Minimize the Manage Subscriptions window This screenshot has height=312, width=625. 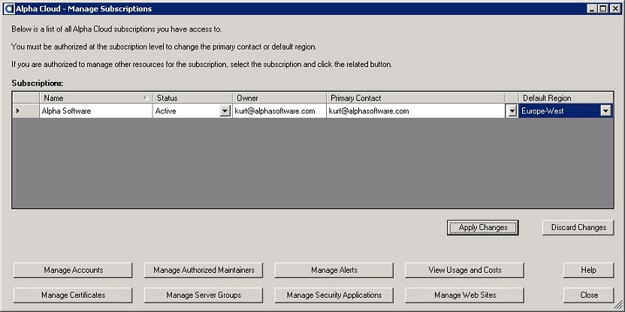click(593, 8)
